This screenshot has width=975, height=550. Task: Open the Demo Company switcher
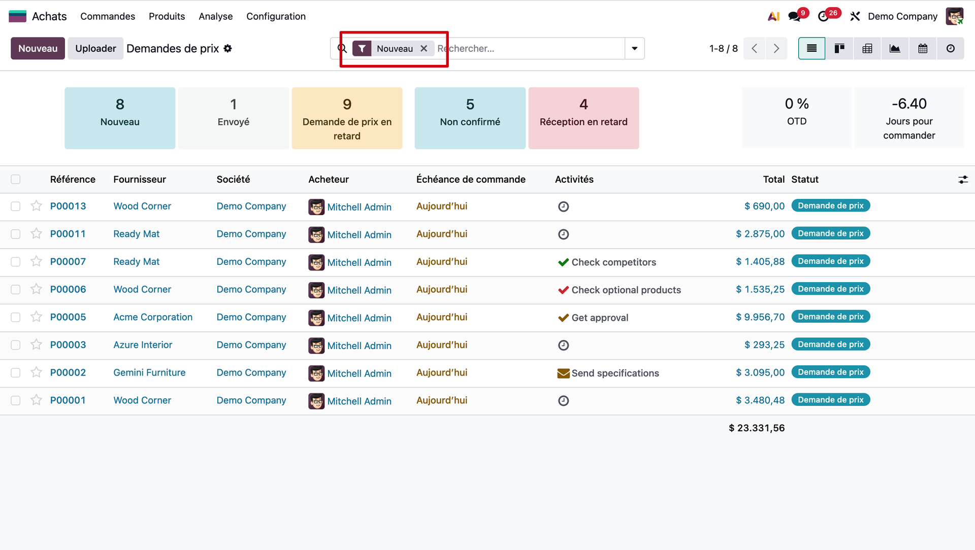pos(902,16)
